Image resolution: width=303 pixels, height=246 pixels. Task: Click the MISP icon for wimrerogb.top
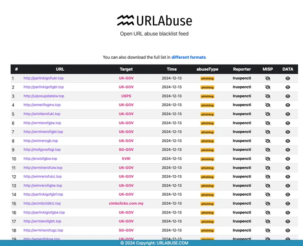coord(268,141)
